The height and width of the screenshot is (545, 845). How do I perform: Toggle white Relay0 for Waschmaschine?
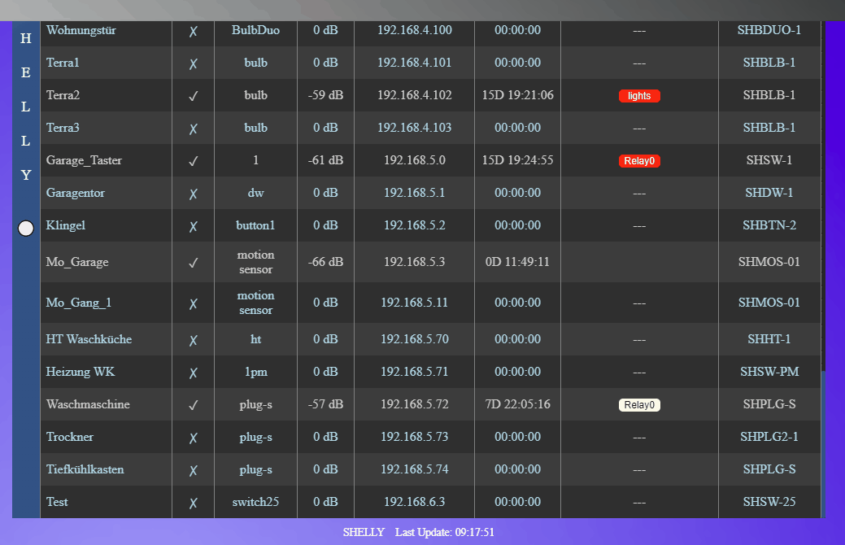pyautogui.click(x=639, y=405)
